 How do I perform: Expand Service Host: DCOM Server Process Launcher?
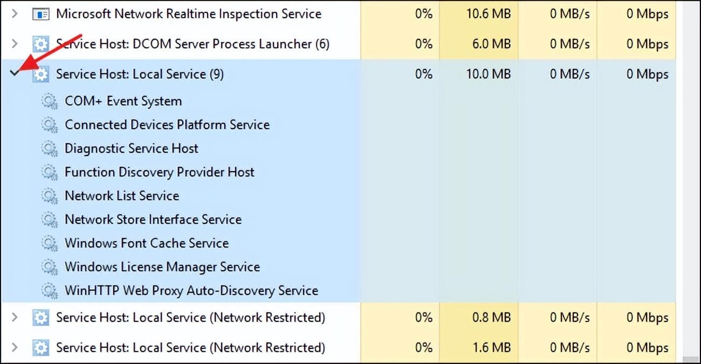coord(15,44)
